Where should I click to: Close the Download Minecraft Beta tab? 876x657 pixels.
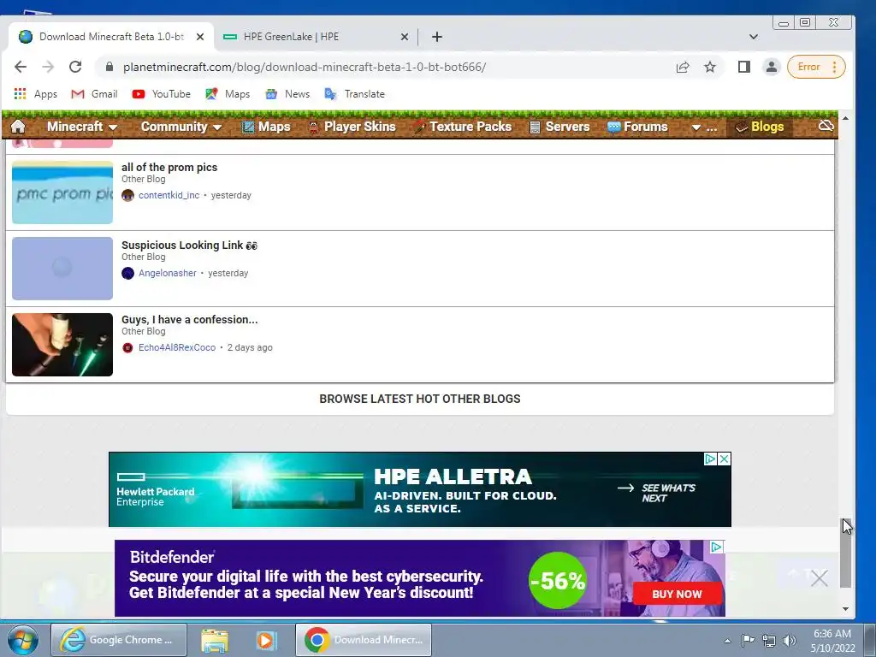[x=200, y=37]
